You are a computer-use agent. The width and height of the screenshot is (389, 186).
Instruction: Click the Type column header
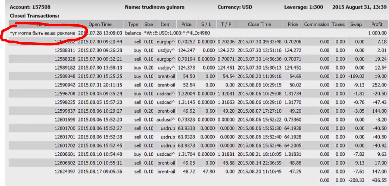133,25
